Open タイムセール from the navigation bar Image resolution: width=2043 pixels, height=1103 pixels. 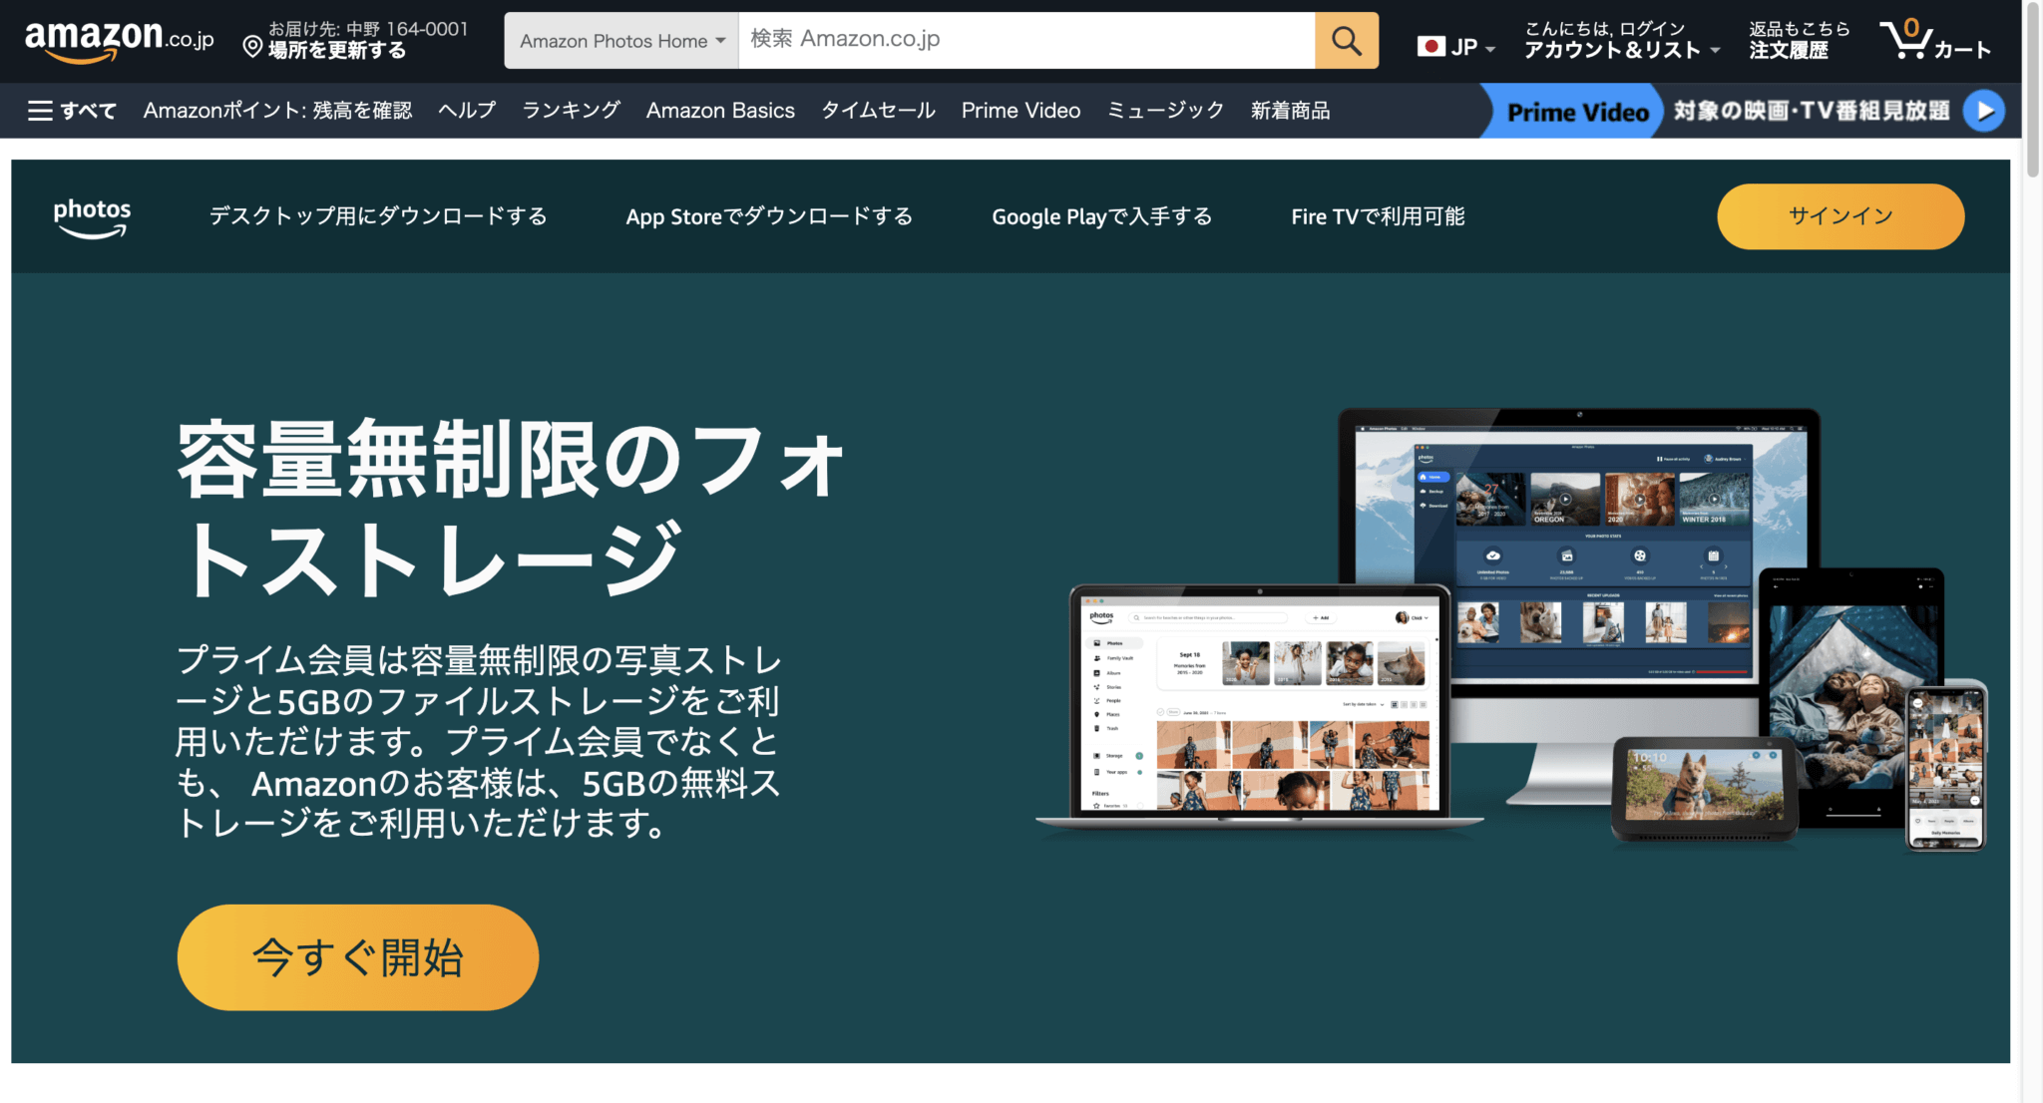(x=877, y=110)
